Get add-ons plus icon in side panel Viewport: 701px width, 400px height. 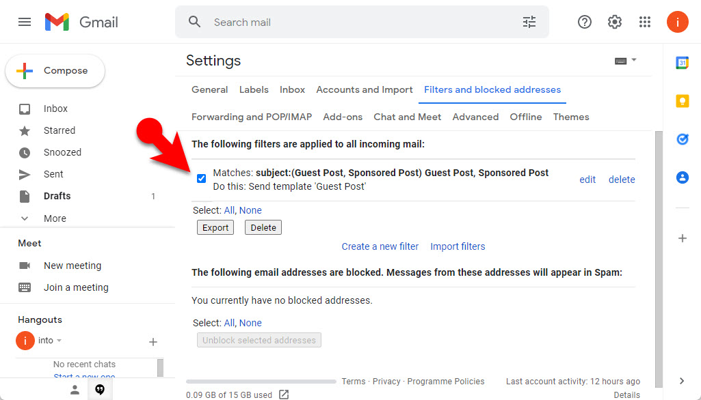coord(683,238)
